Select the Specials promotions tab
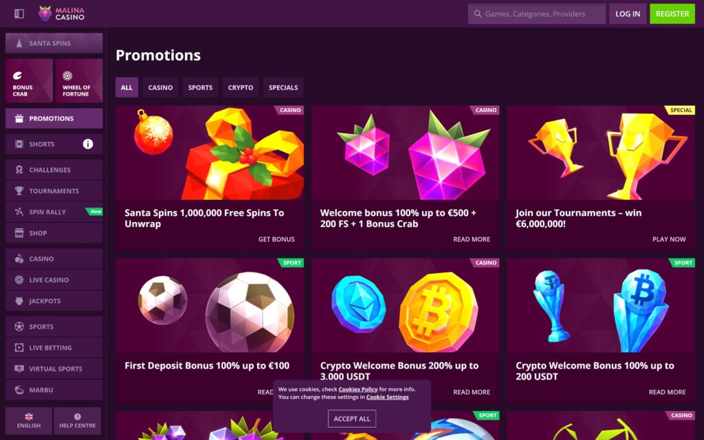The height and width of the screenshot is (440, 704). pyautogui.click(x=283, y=87)
